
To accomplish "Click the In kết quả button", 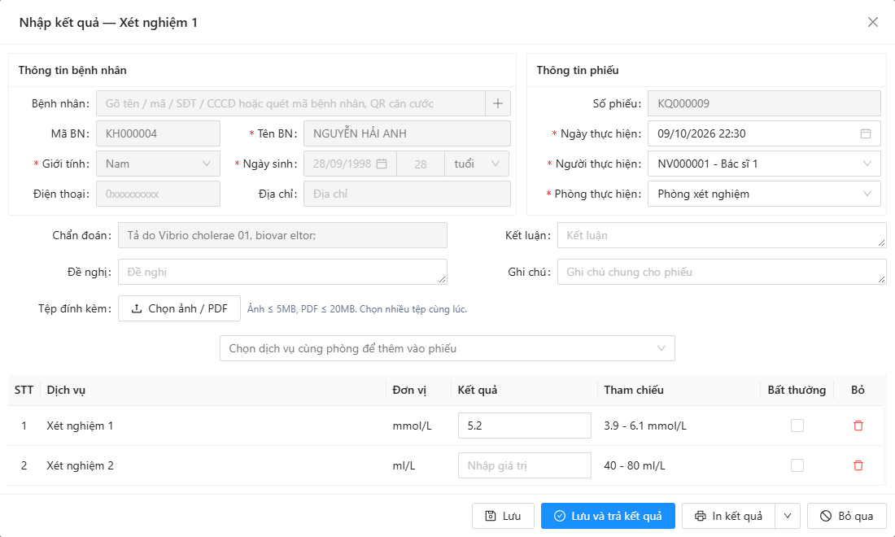I will [x=728, y=516].
